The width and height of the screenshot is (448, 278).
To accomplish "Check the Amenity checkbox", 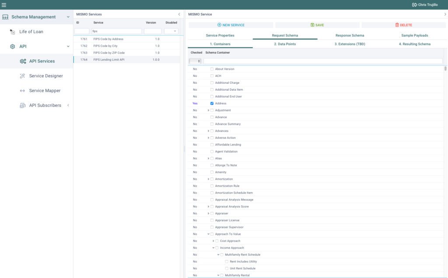I will [212, 172].
